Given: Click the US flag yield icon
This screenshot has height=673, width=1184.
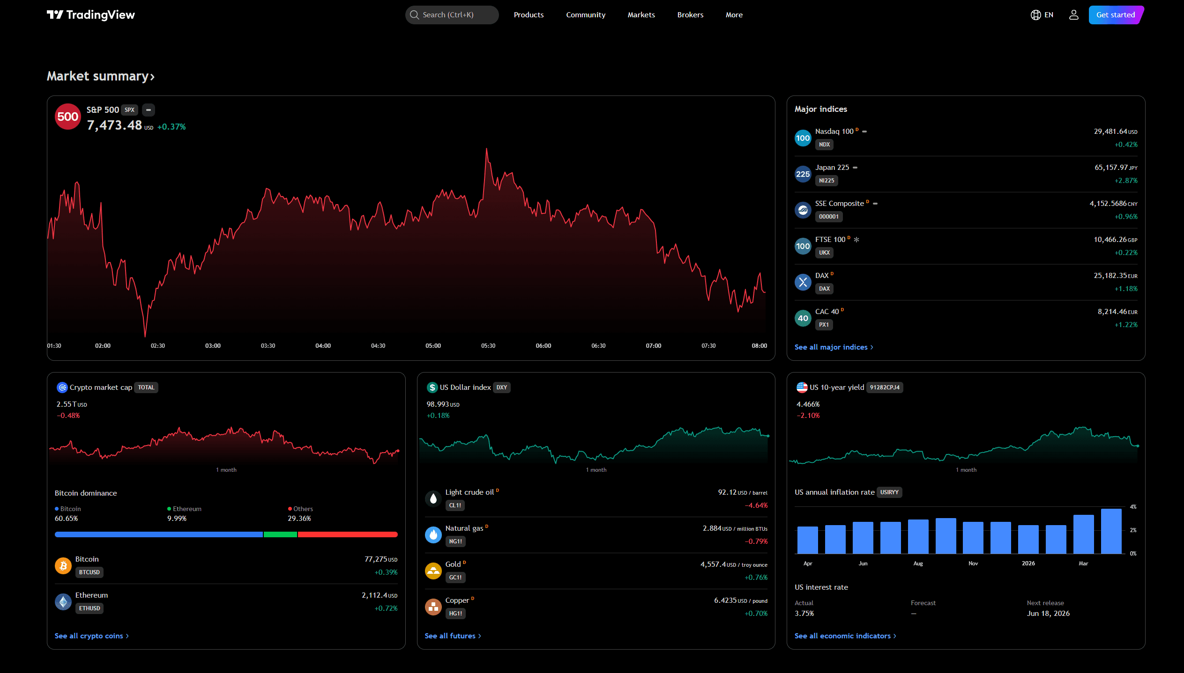Looking at the screenshot, I should tap(802, 388).
